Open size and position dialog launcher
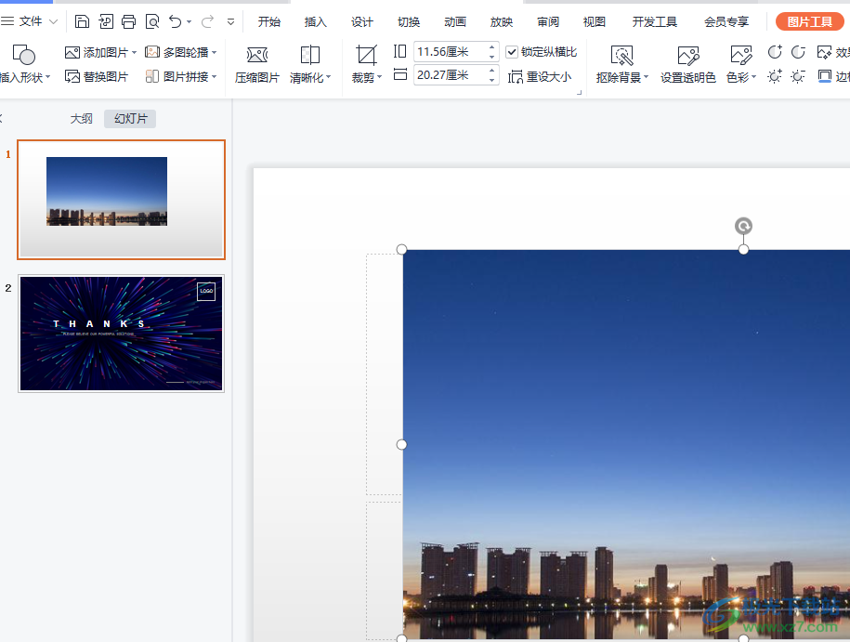Image resolution: width=850 pixels, height=642 pixels. tap(579, 93)
